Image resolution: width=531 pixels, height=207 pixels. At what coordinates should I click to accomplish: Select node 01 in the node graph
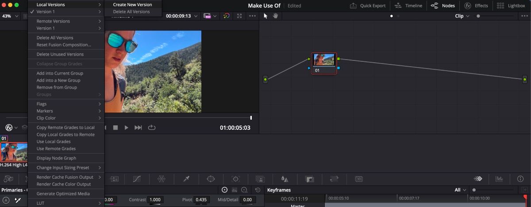tap(324, 63)
